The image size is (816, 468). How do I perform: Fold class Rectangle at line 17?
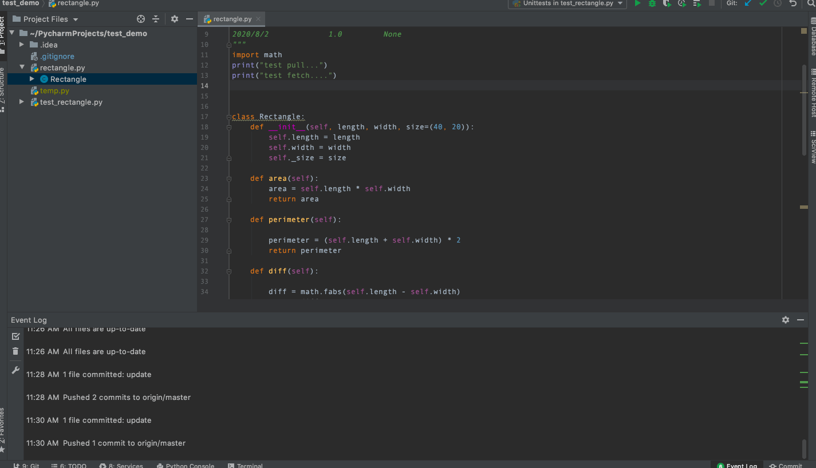point(228,117)
